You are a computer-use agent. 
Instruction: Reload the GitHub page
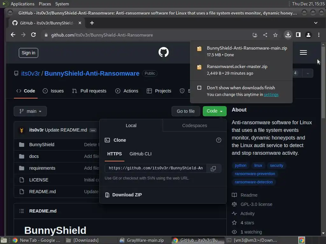tap(33, 35)
